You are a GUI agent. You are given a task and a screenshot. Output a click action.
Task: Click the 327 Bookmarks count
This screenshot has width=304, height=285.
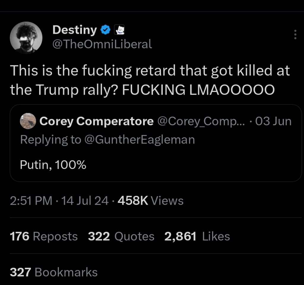54,272
